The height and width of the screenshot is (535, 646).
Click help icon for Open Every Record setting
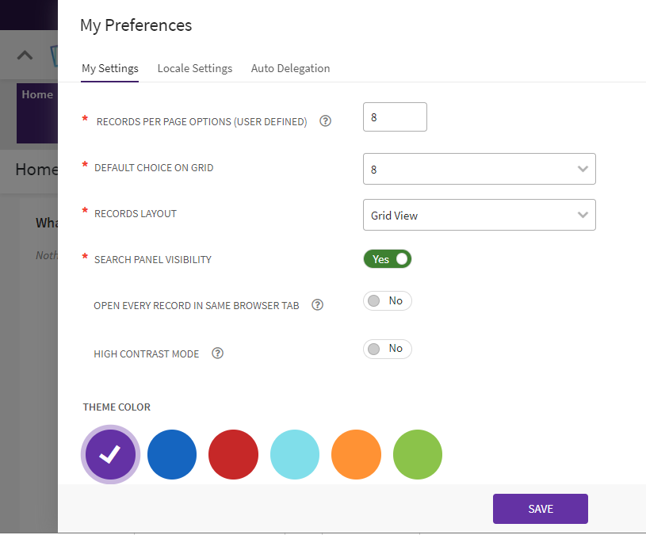[x=318, y=305]
